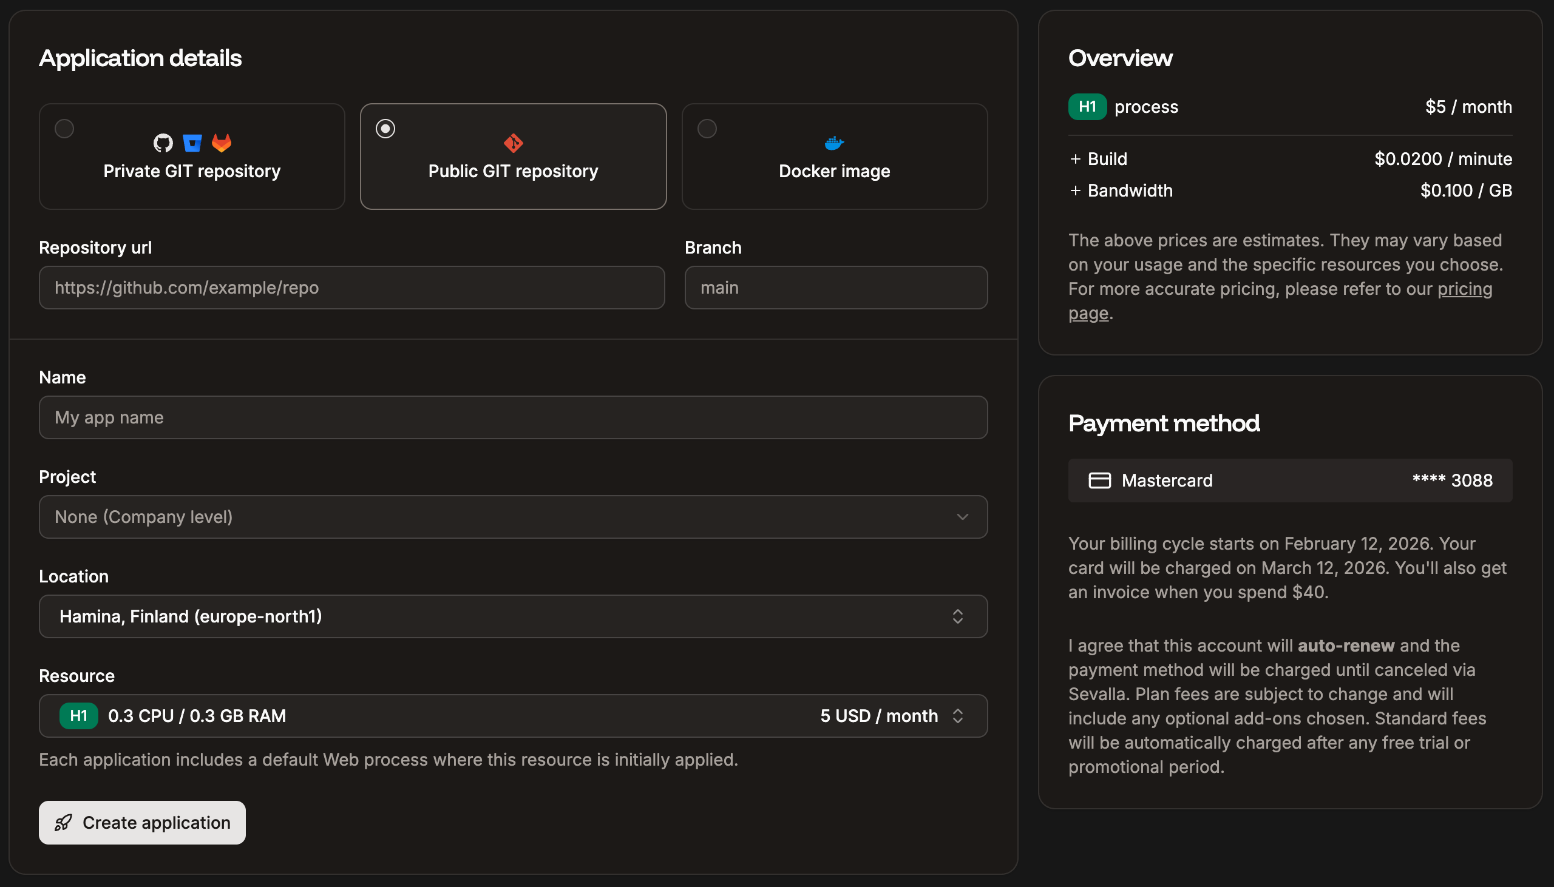Open the Location dropdown
This screenshot has height=887, width=1554.
[x=512, y=616]
